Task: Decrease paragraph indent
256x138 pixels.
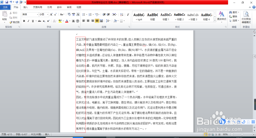Action: point(104,15)
